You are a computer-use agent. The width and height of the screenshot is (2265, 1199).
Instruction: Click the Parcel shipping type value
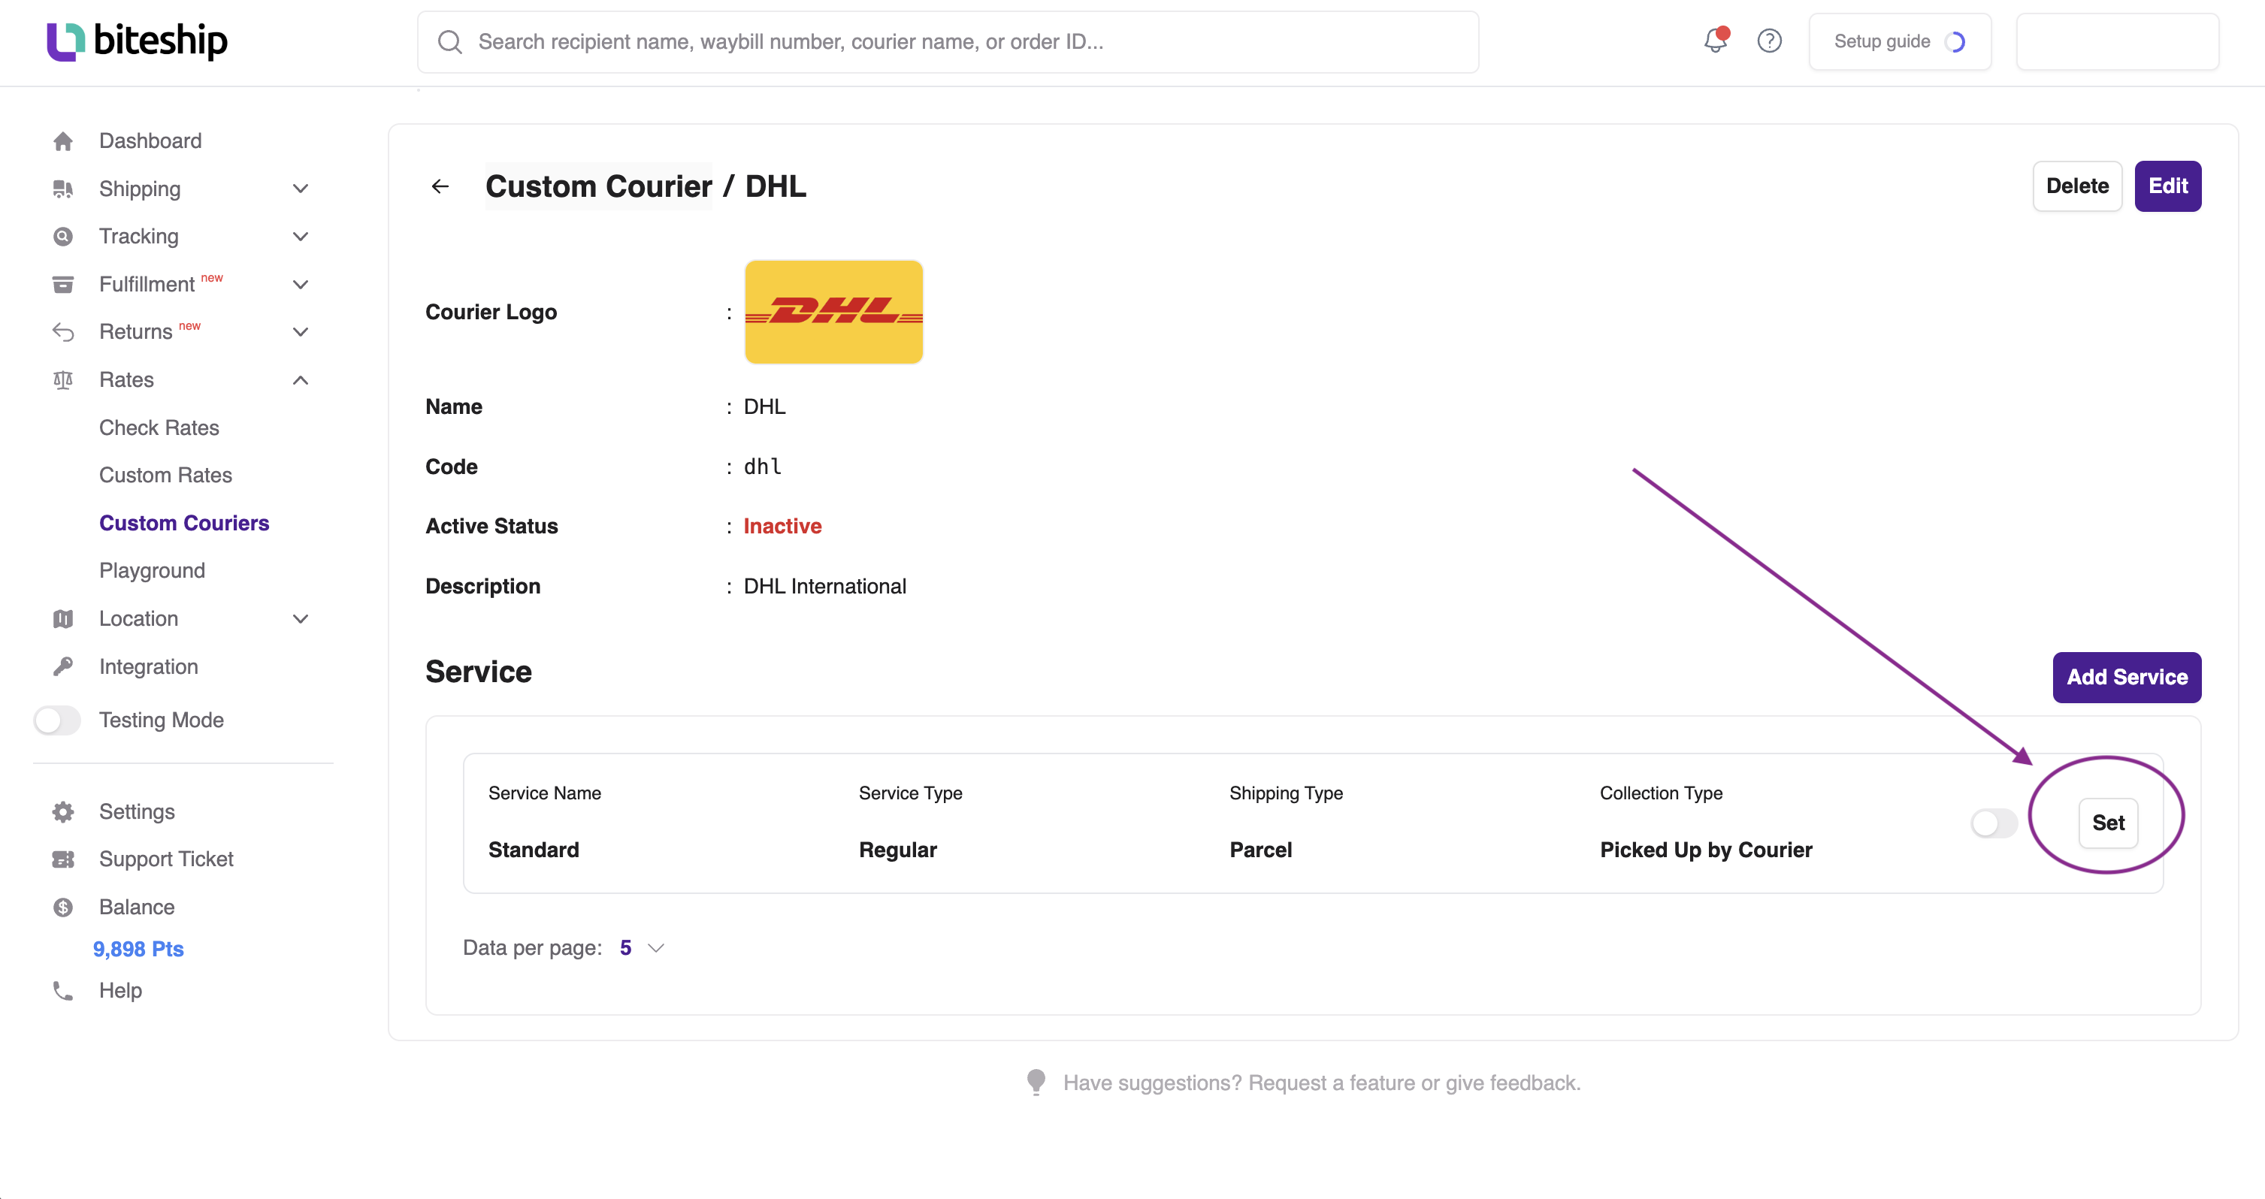1260,850
